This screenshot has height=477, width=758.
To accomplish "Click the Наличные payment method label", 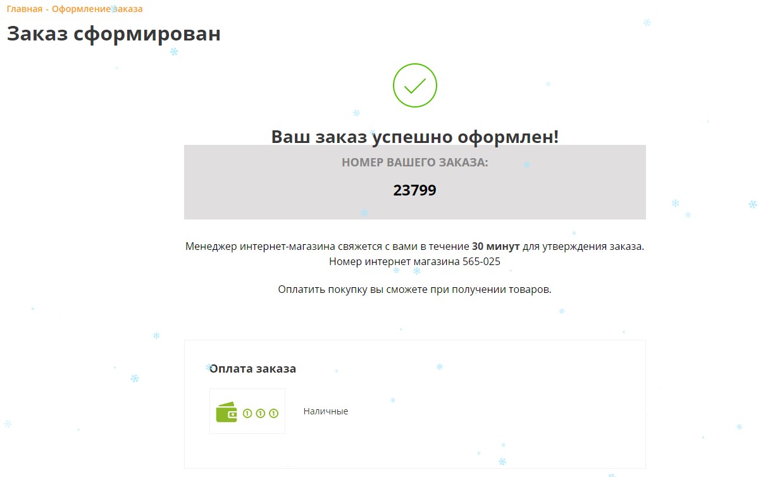I will coord(325,411).
